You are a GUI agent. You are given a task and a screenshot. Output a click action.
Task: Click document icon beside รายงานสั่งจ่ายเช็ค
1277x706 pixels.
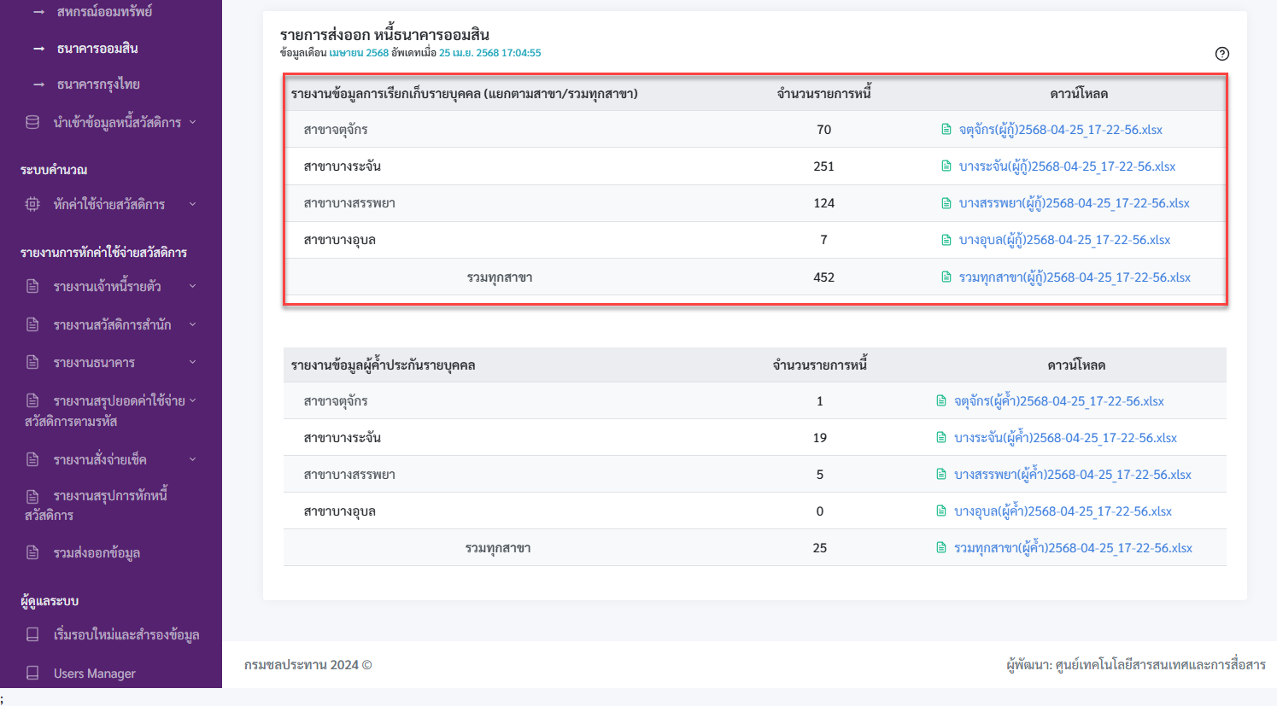(32, 459)
